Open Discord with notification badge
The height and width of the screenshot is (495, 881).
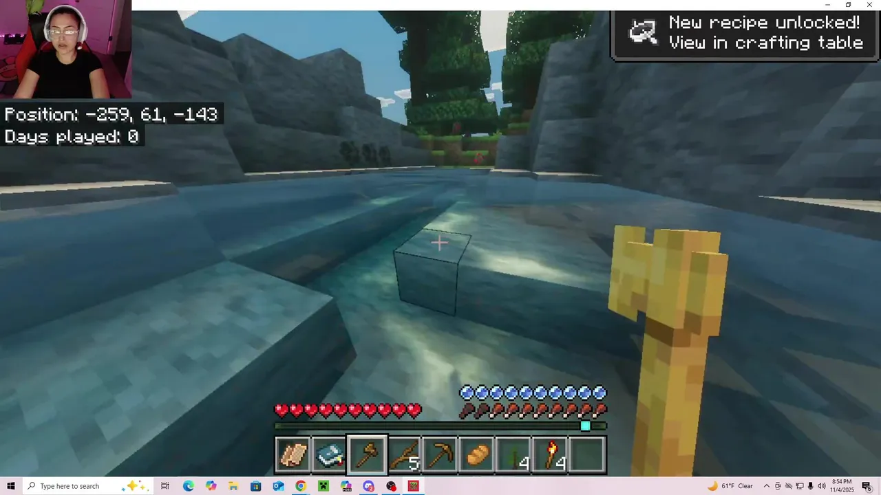point(368,486)
